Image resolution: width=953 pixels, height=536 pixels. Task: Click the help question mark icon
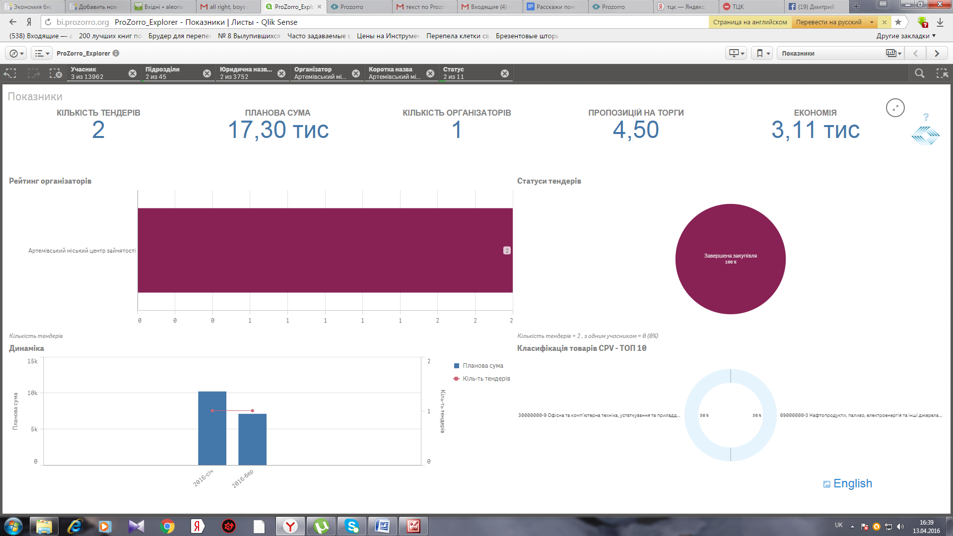[926, 117]
